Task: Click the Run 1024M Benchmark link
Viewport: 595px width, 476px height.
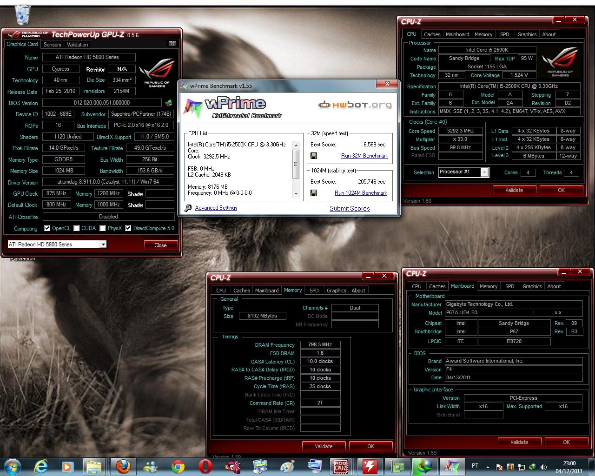Action: (x=361, y=193)
